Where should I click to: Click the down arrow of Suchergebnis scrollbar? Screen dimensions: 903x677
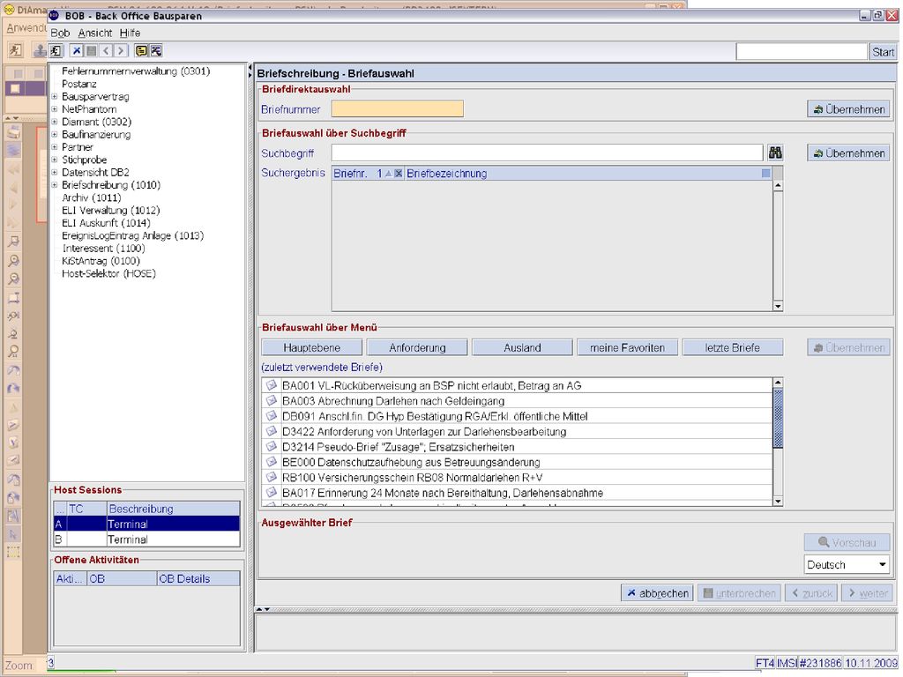pyautogui.click(x=778, y=306)
